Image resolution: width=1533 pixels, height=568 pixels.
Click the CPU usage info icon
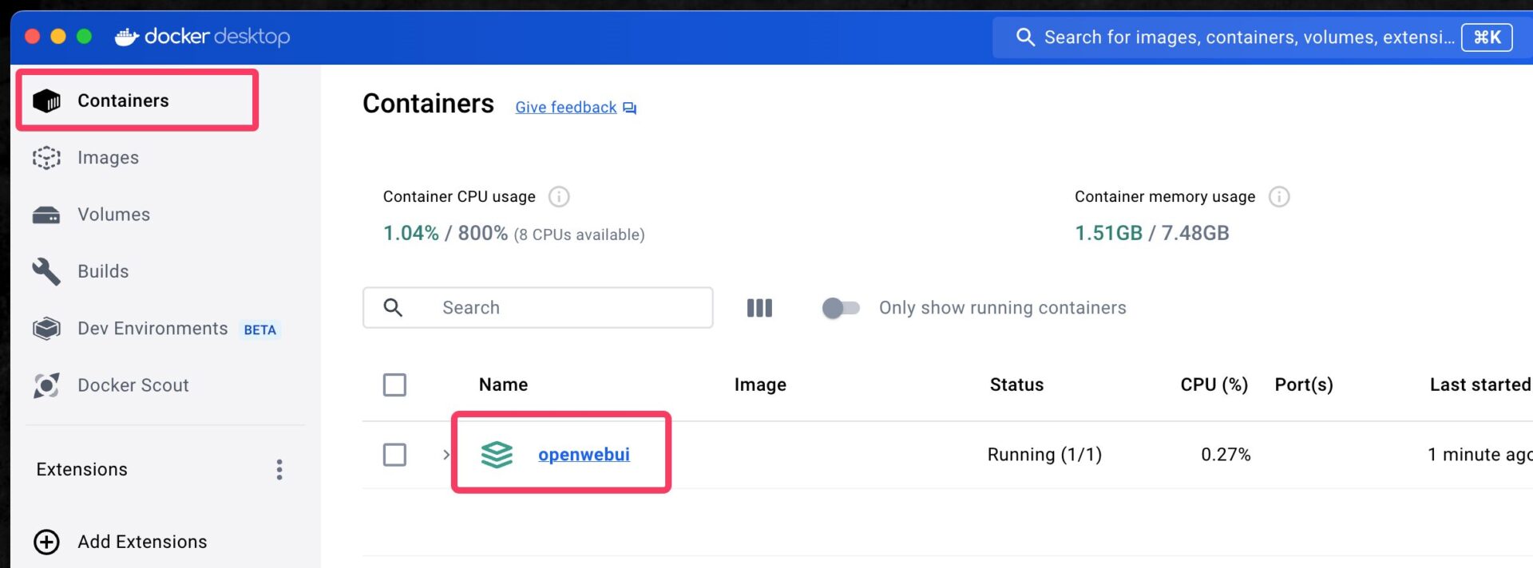559,197
